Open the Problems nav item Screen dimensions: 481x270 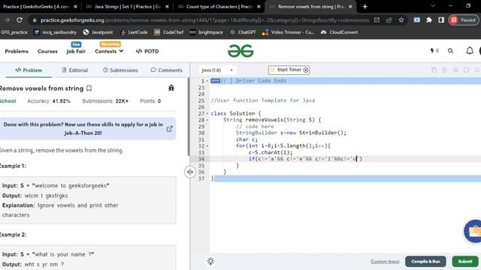point(17,51)
